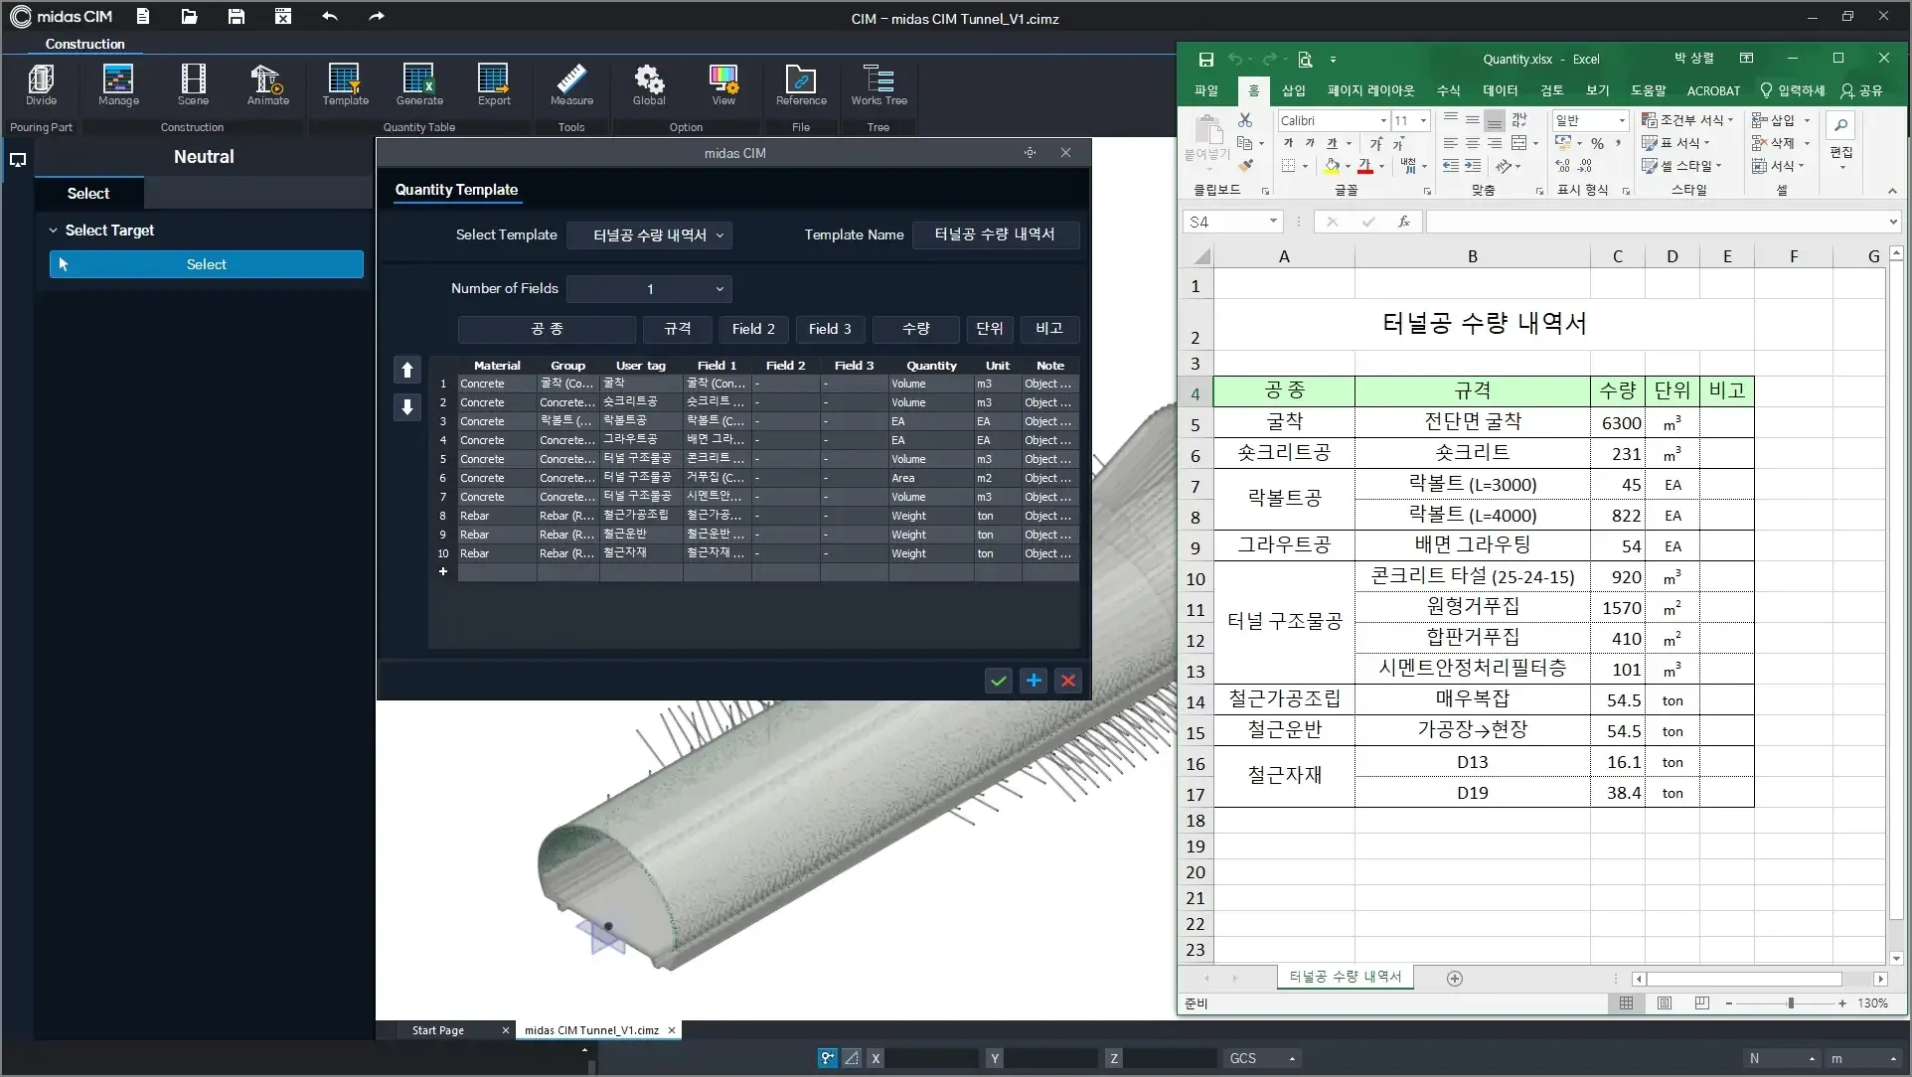Switch to Page Layout view in Excel status bar
The image size is (1912, 1077).
pos(1665,1003)
